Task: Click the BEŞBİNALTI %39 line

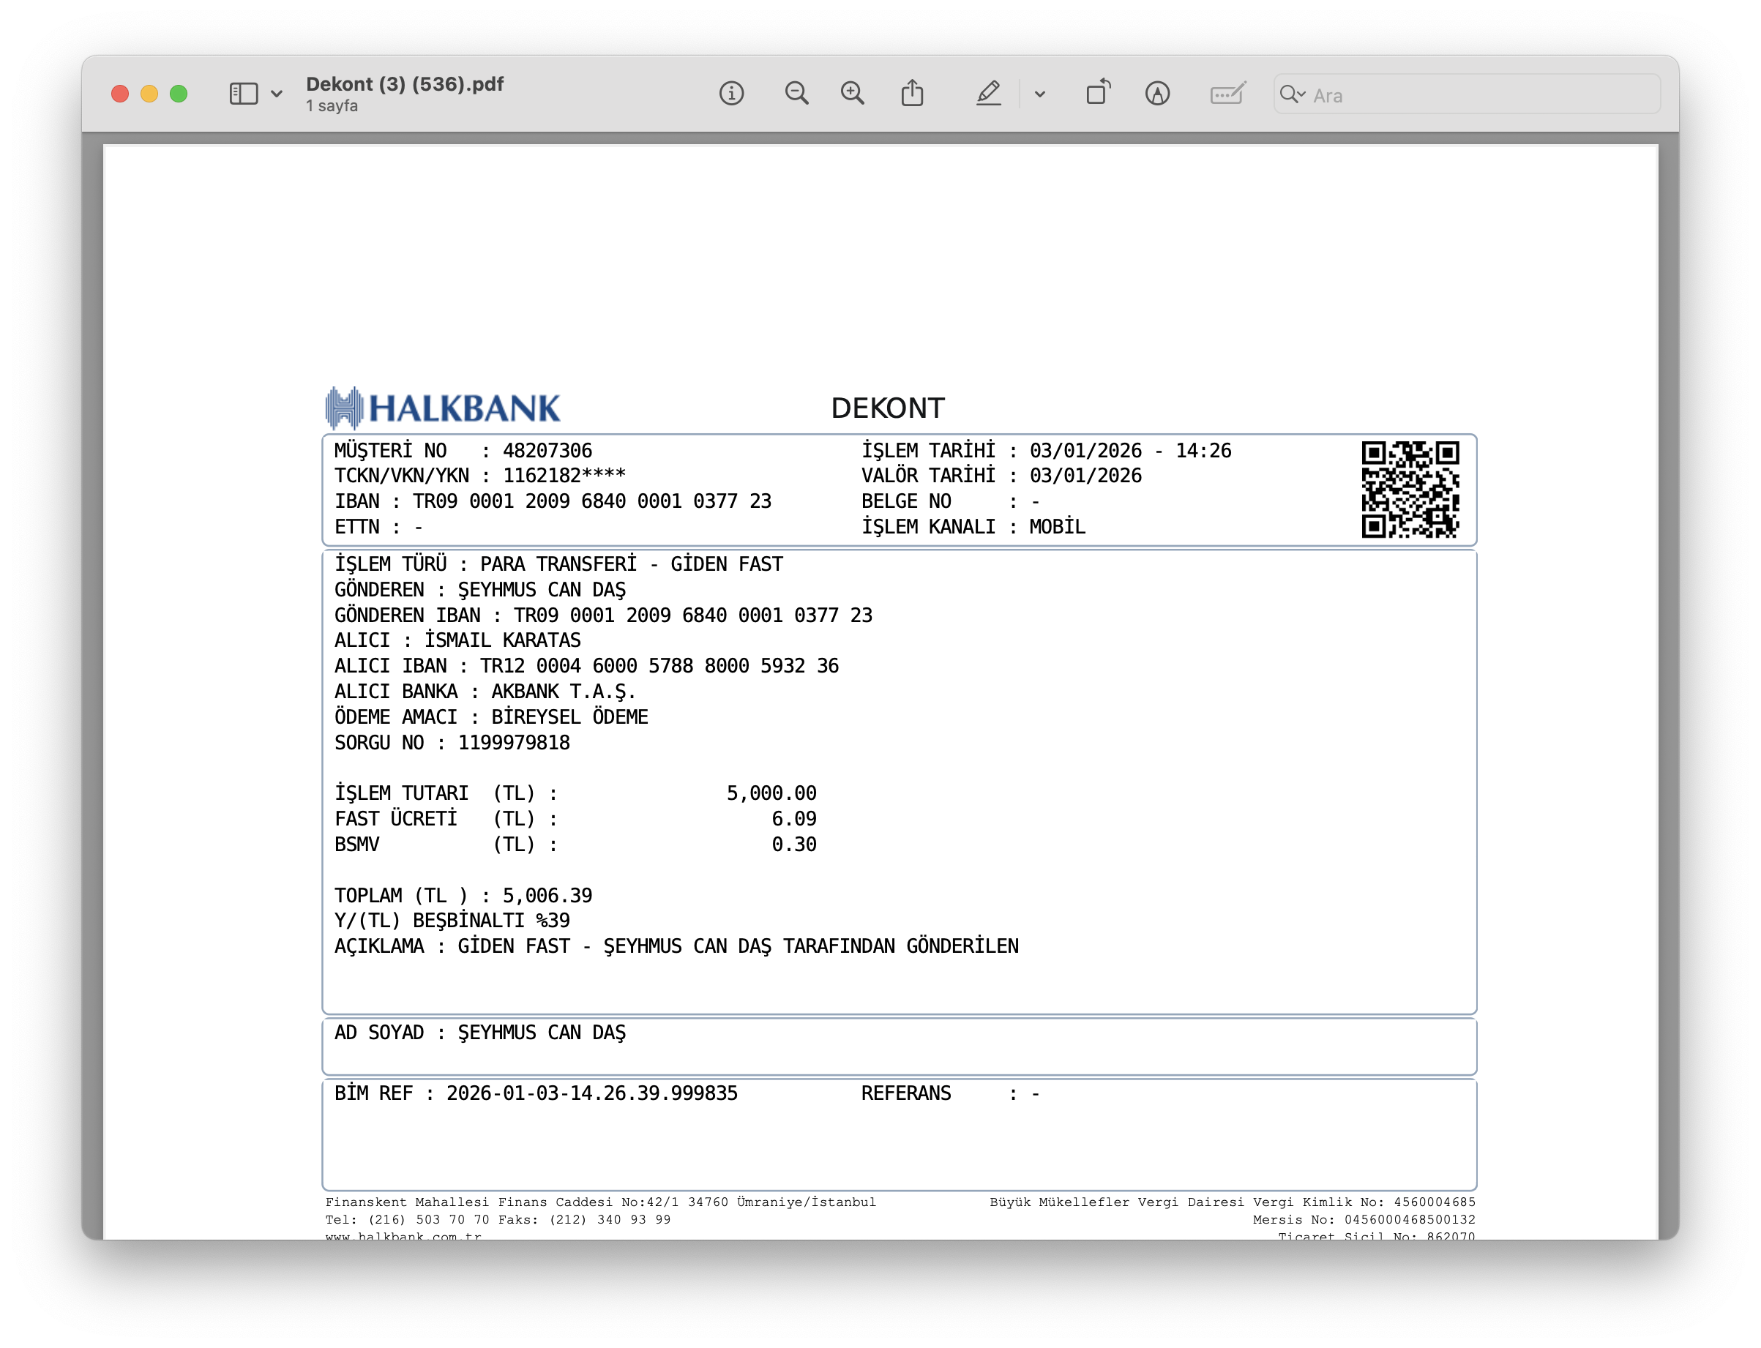Action: point(452,921)
